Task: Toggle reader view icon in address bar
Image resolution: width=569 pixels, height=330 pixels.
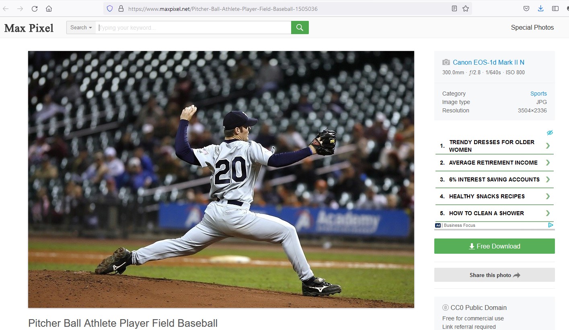Action: [x=454, y=8]
